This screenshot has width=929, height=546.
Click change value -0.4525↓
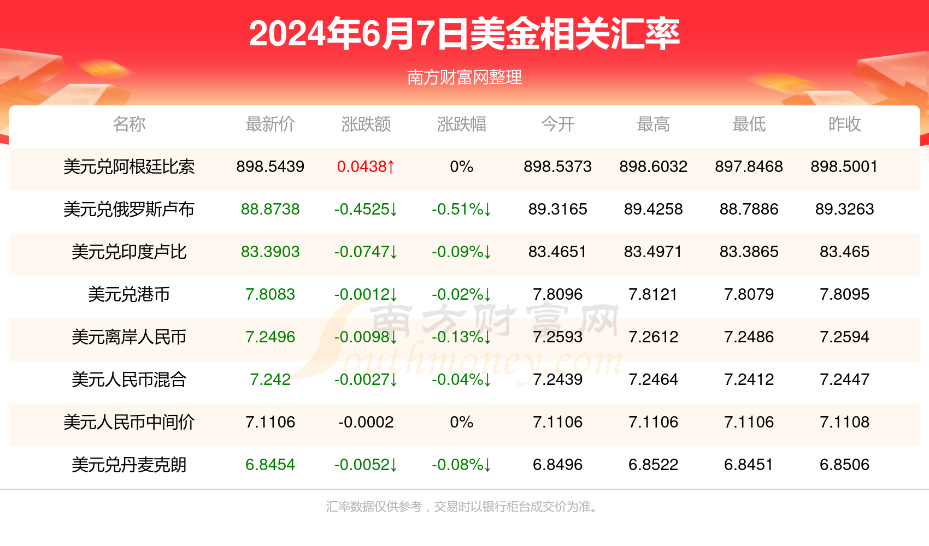pos(366,209)
